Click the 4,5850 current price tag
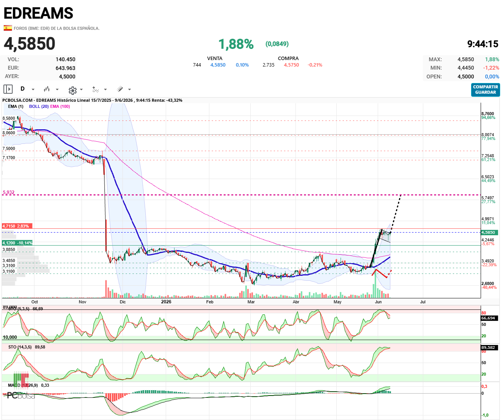This screenshot has height=420, width=504. pyautogui.click(x=488, y=232)
